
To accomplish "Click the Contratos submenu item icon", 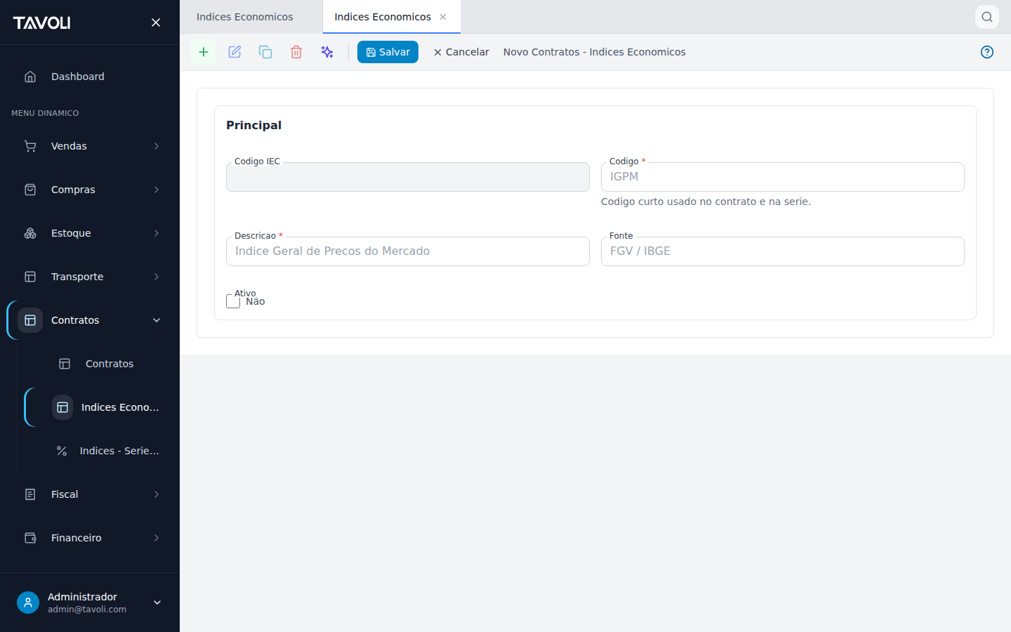I will 65,364.
